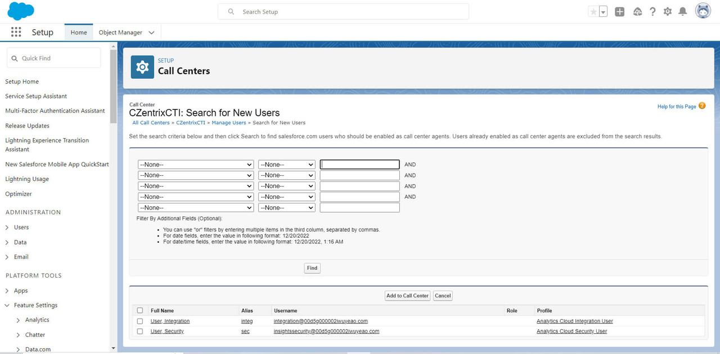Screen dimensions: 720x354
Task: Open Multi-Factor Authentication Assistant
Action: [x=55, y=111]
